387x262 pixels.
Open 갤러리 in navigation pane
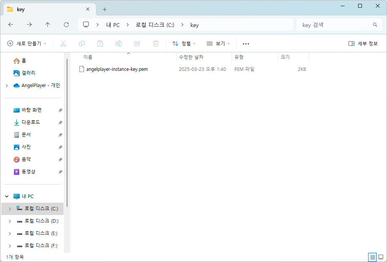point(24,73)
